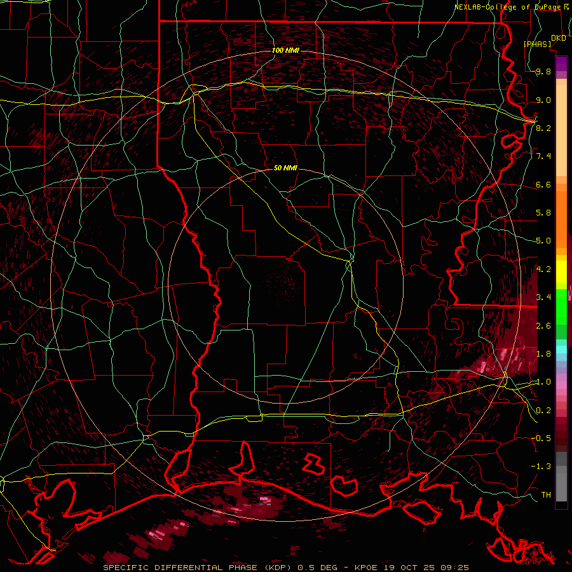The width and height of the screenshot is (572, 572).
Task: Click the [PHAS] units label
Action: (537, 44)
